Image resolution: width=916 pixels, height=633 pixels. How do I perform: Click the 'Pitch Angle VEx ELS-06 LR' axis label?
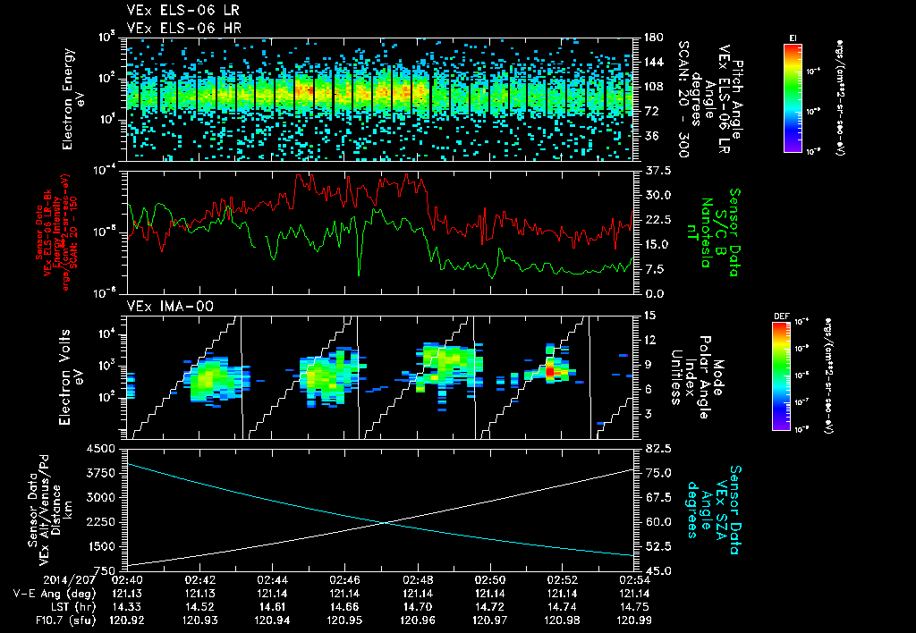point(708,99)
